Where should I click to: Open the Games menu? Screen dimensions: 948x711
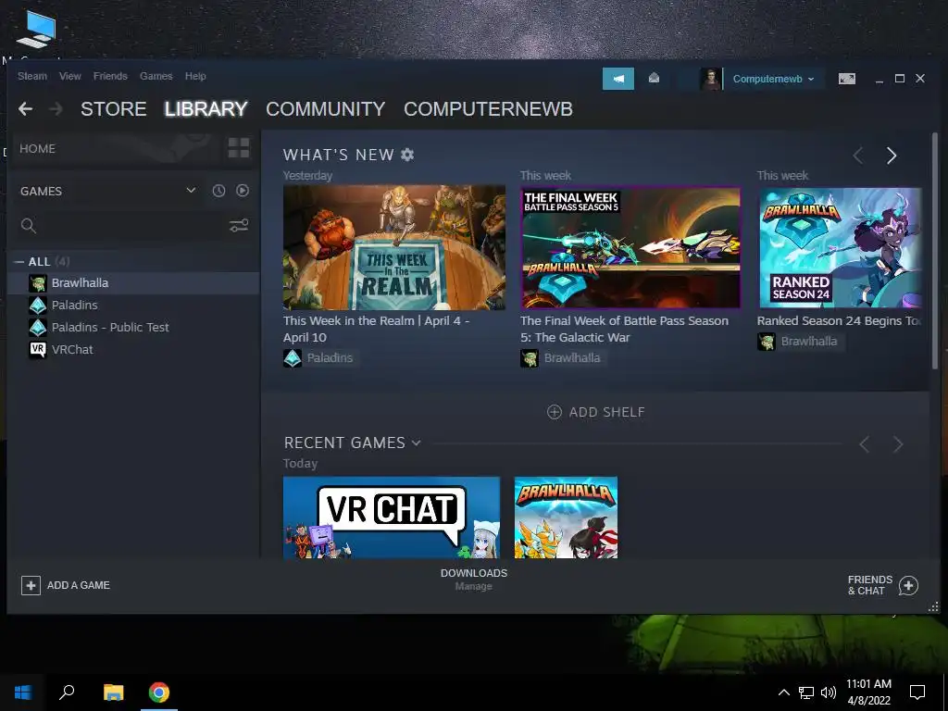tap(156, 76)
